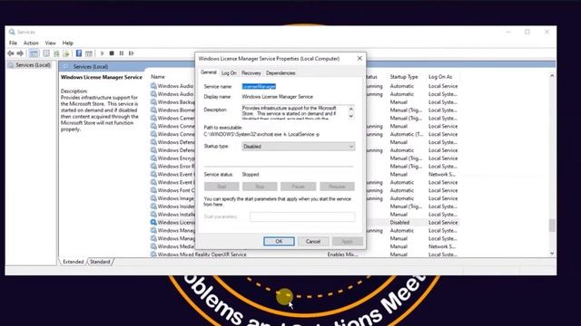Click the highlighted Windows Licens row icon
581x326 pixels.
pyautogui.click(x=153, y=223)
